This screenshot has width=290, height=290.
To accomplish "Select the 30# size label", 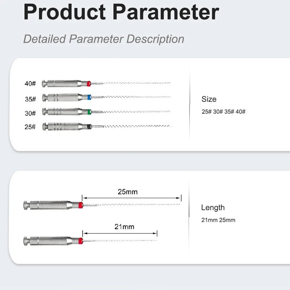I will [x=30, y=113].
